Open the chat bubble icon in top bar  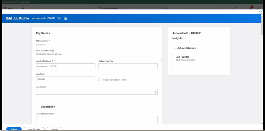tap(235, 9)
